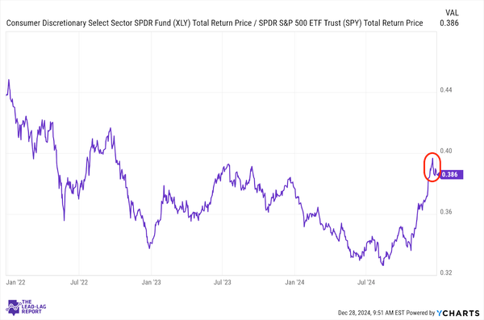
Task: Select the Jul '23 axis label
Action: click(223, 282)
